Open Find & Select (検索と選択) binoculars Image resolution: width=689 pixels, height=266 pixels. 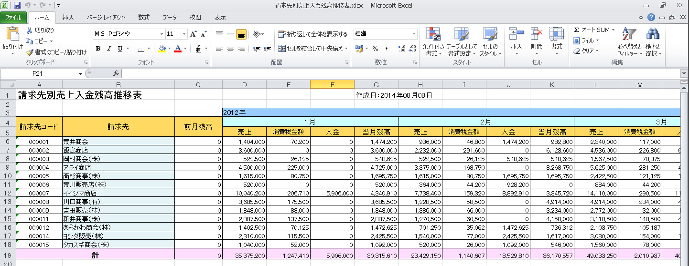coord(653,42)
